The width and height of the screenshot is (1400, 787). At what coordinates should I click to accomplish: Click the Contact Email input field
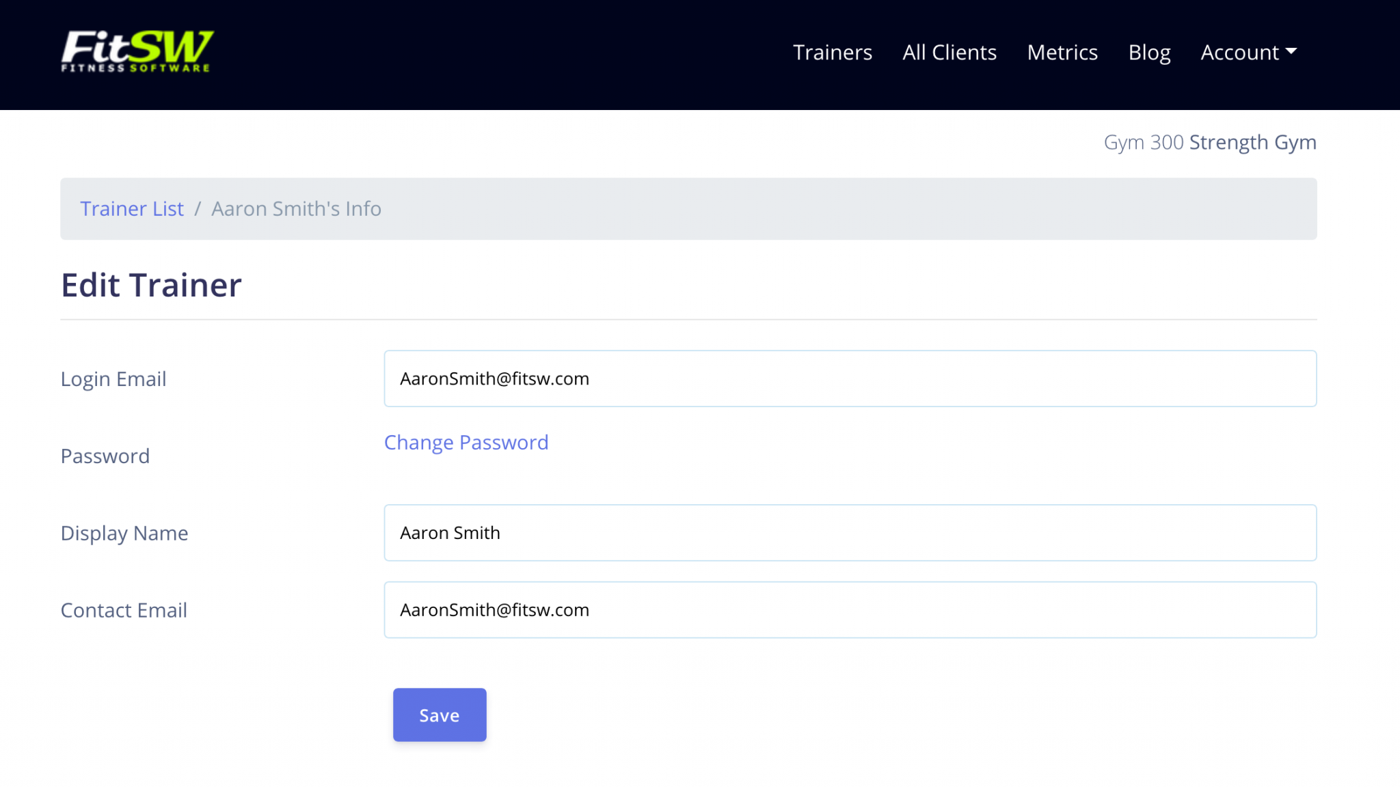pos(850,609)
